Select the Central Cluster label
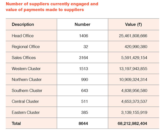This screenshot has width=168, height=134. tap(25, 101)
